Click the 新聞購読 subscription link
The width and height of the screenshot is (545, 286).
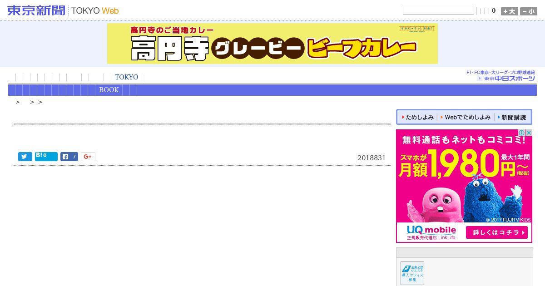511,117
